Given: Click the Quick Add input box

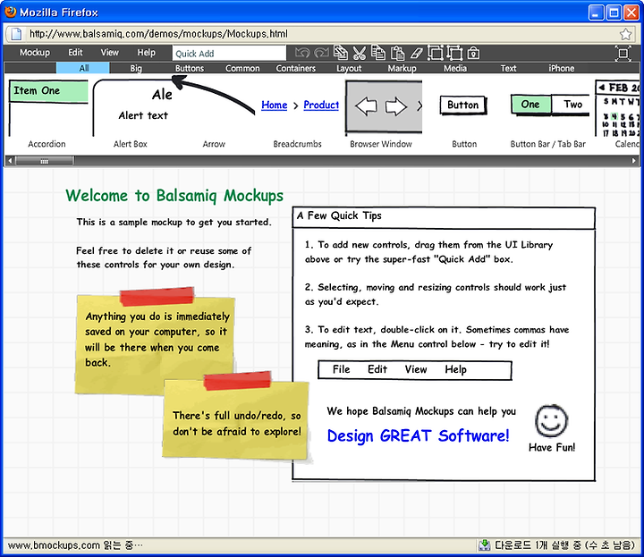Looking at the screenshot, I should pos(229,54).
